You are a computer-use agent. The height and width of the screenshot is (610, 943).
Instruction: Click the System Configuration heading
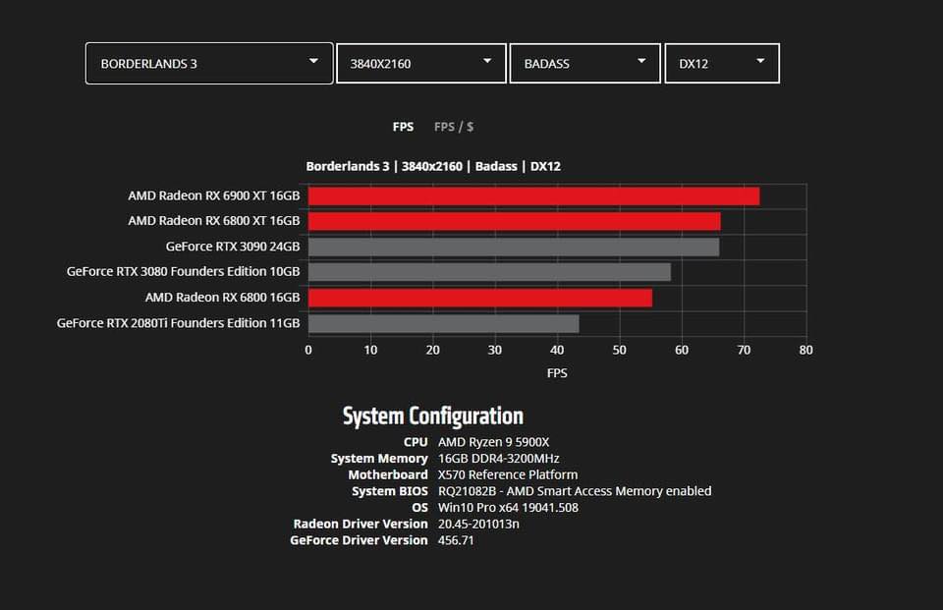click(x=433, y=416)
